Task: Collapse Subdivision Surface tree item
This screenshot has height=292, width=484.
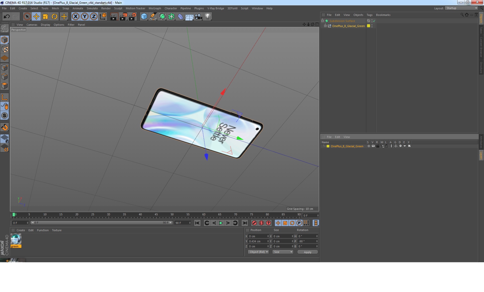Action: coord(323,21)
